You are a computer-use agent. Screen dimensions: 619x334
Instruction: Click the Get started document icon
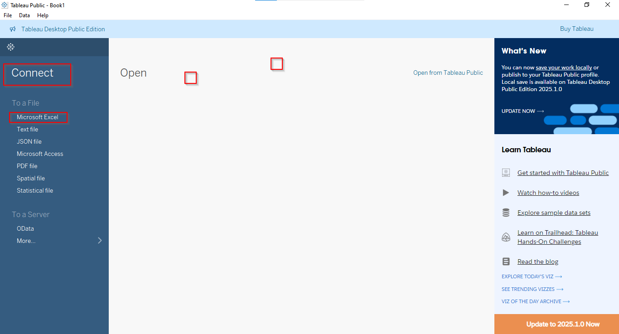506,173
